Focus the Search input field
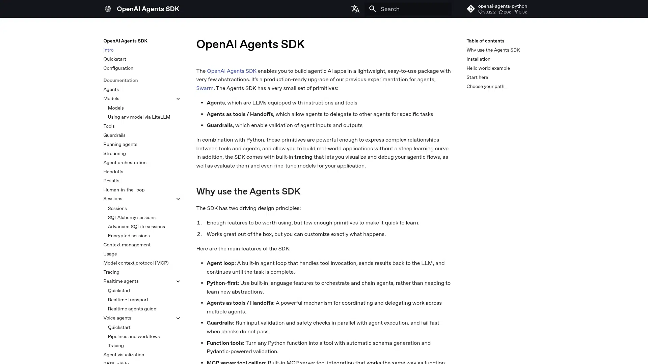 [x=413, y=9]
